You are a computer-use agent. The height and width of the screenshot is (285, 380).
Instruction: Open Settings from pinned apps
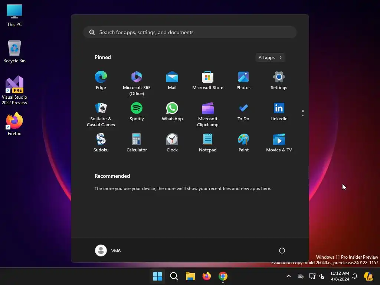coord(279,81)
